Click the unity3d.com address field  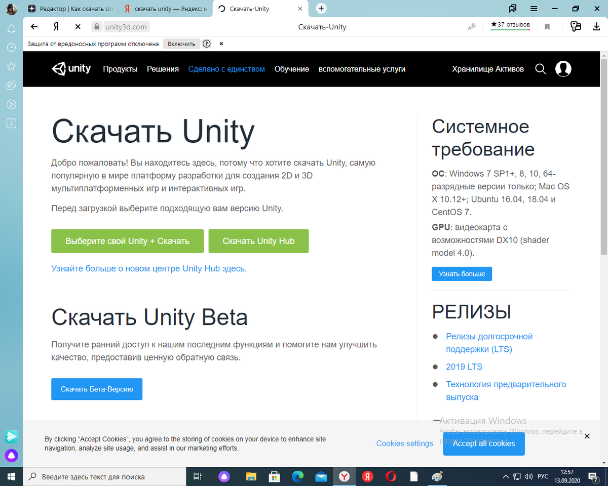click(x=127, y=27)
